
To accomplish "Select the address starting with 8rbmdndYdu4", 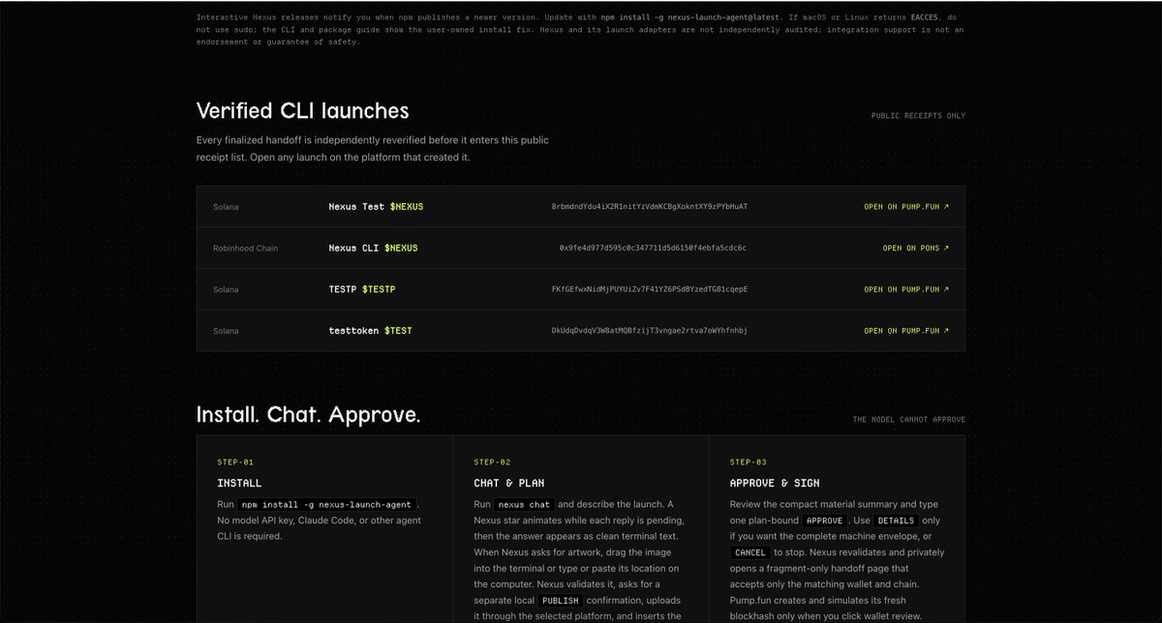I will point(650,207).
